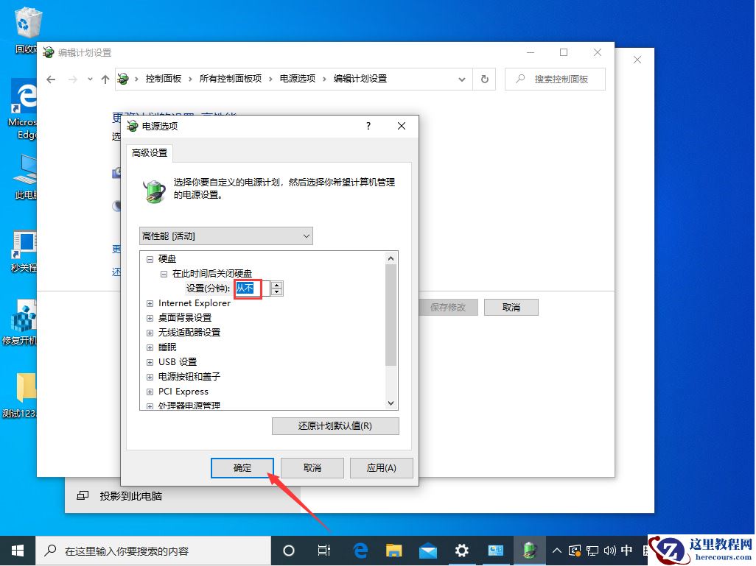Click the refresh icon next to the address bar
This screenshot has width=756, height=566.
(484, 79)
